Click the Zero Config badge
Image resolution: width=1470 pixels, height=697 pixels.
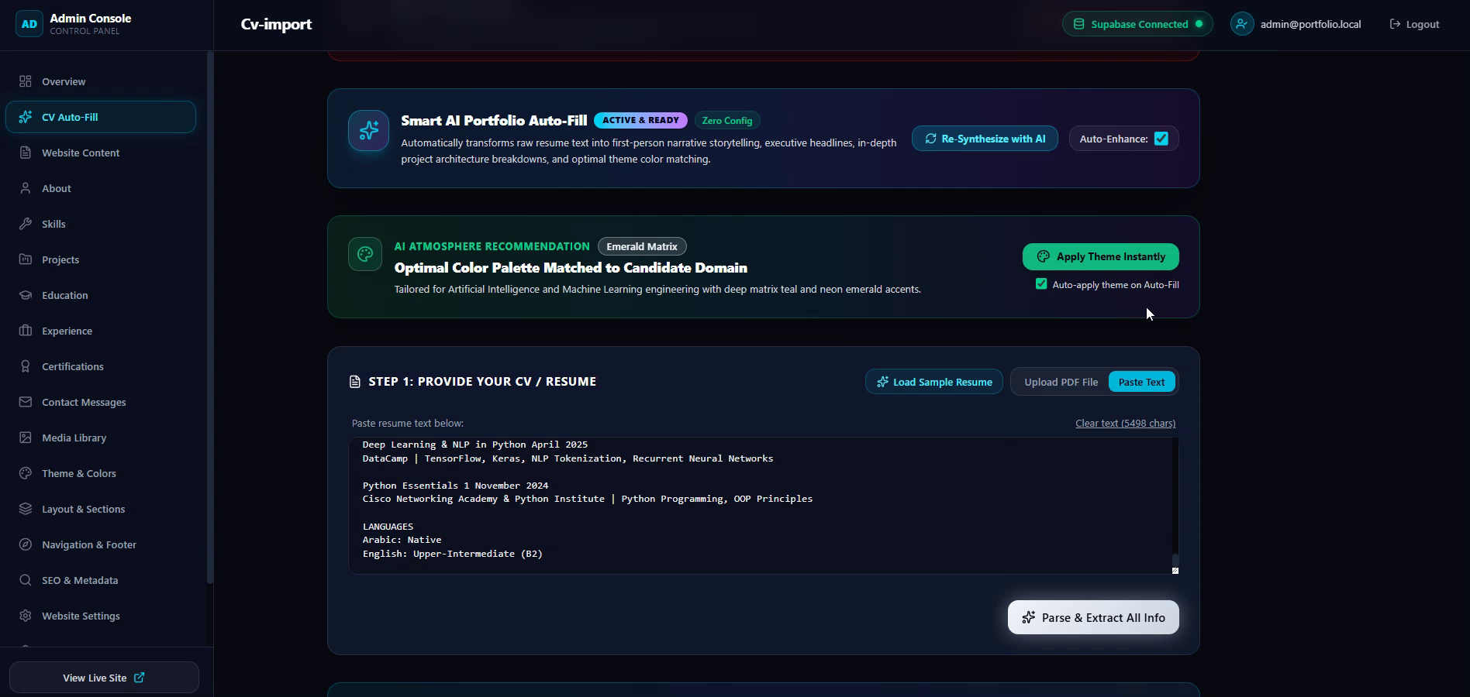tap(727, 120)
